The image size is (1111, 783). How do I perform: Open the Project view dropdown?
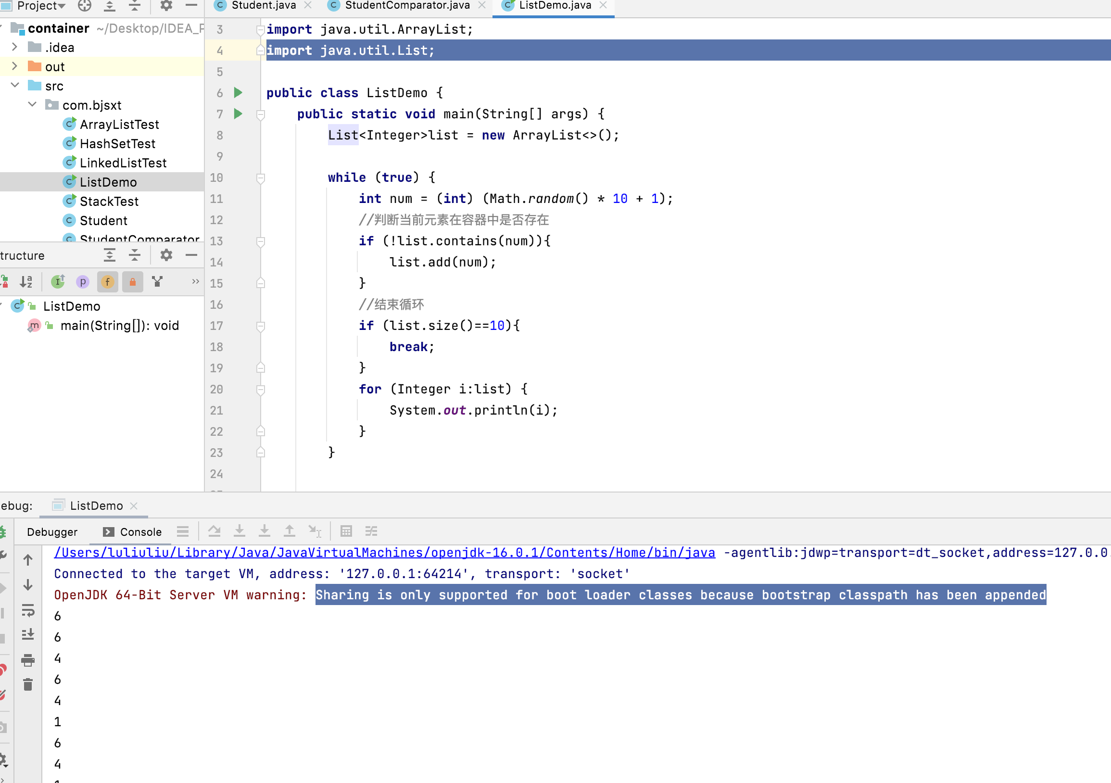click(x=41, y=6)
